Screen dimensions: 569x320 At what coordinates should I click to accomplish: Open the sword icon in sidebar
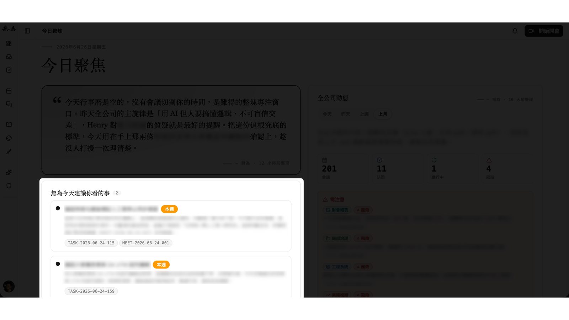(9, 151)
